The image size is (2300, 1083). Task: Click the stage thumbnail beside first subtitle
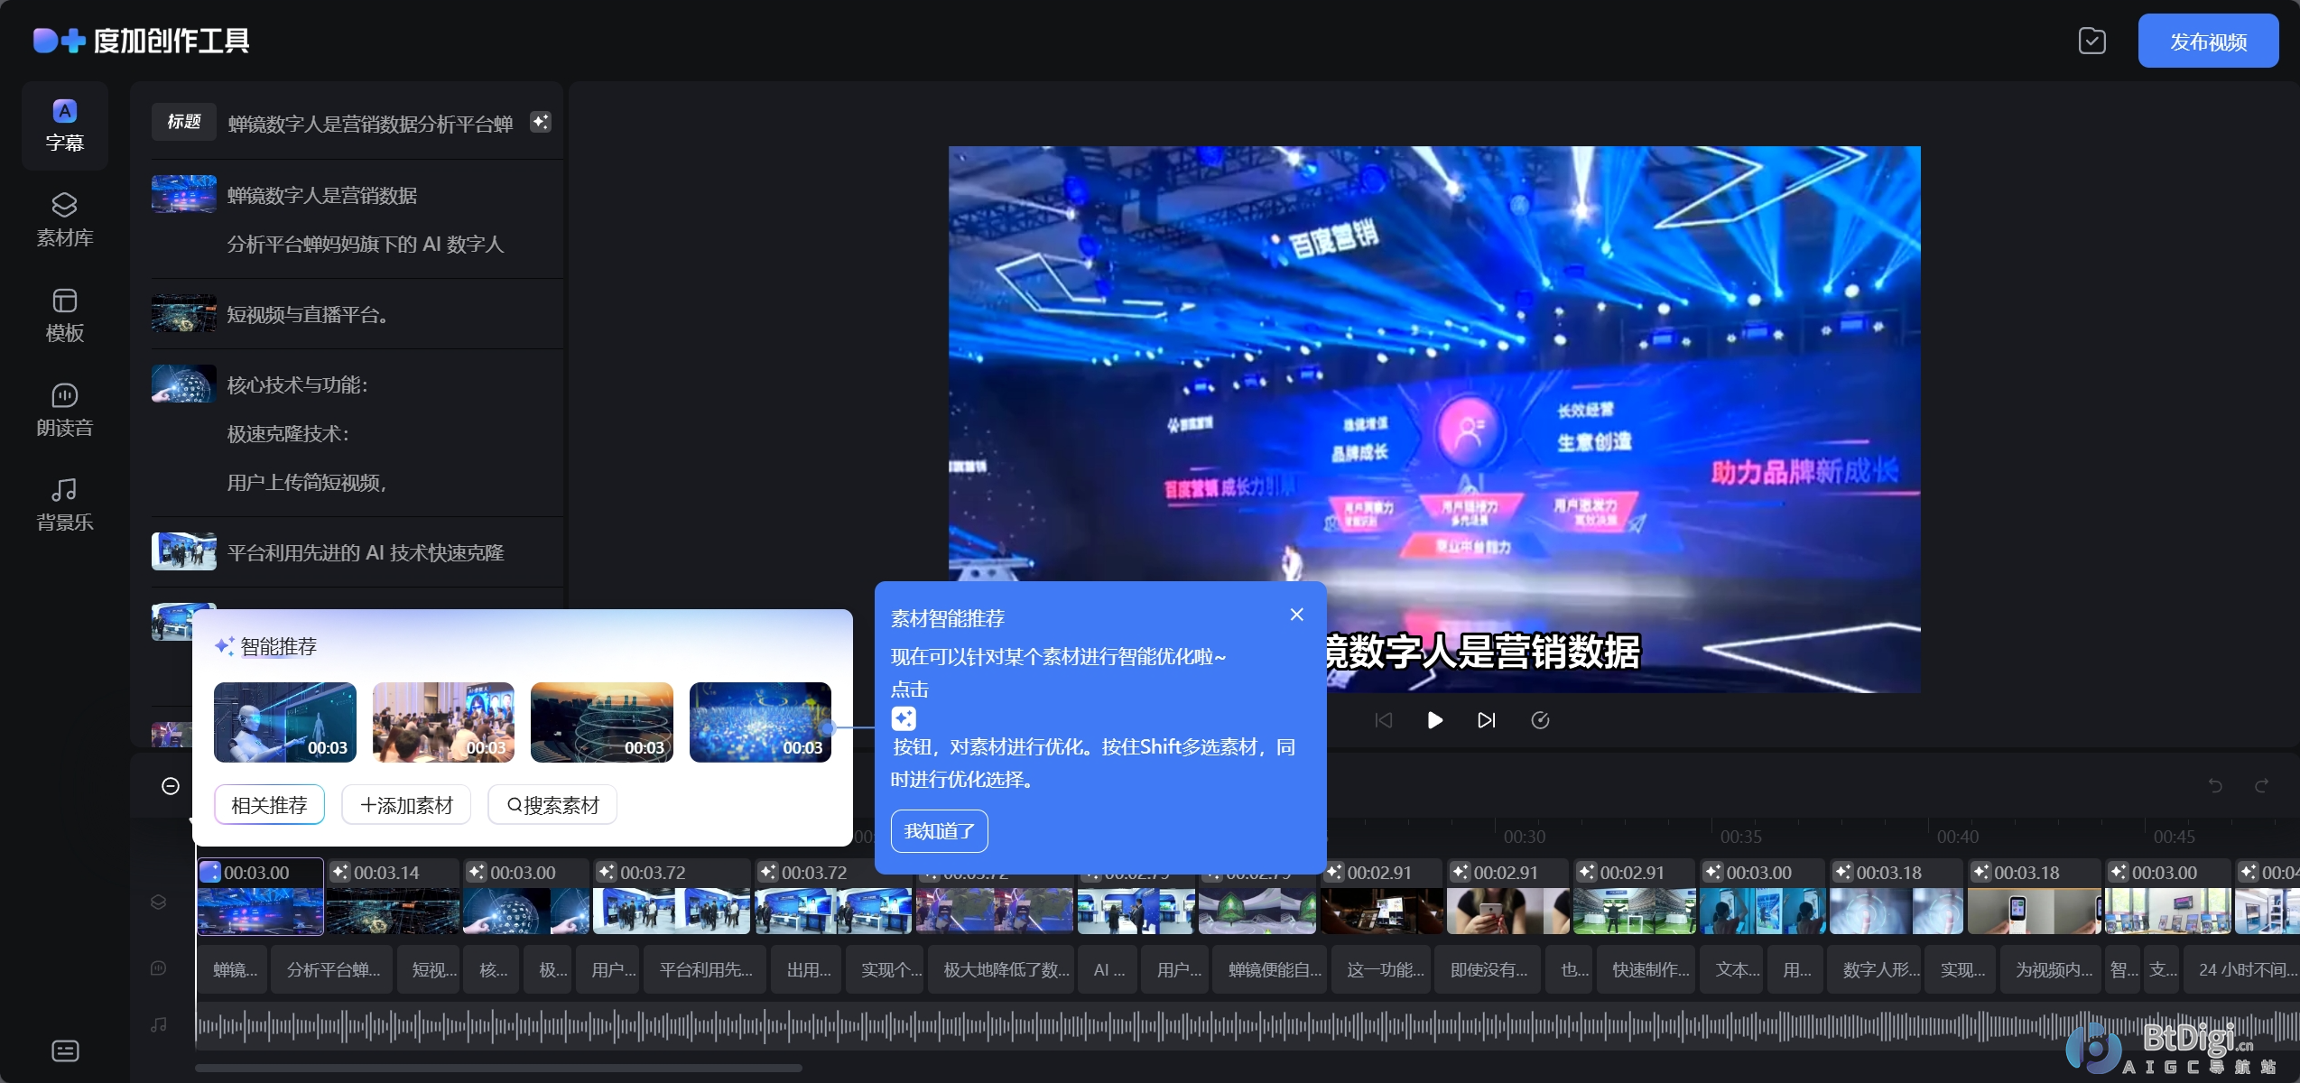coord(184,194)
